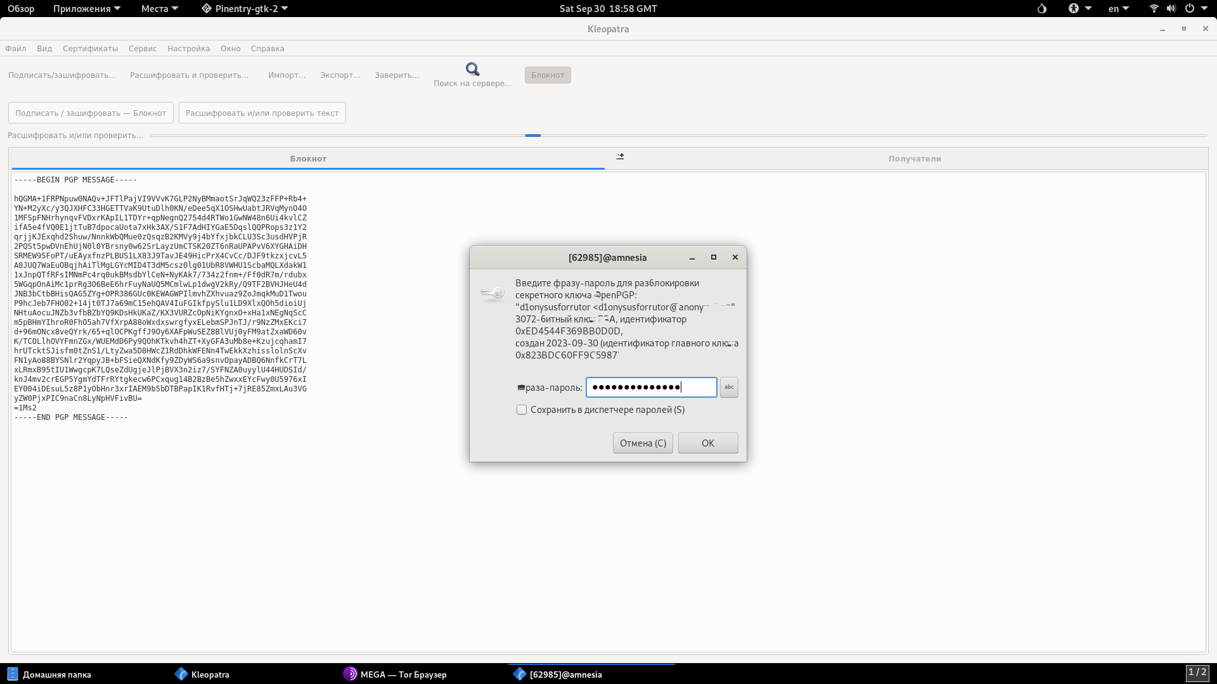The height and width of the screenshot is (684, 1217).
Task: Click the Отмена (C) button
Action: click(x=643, y=443)
